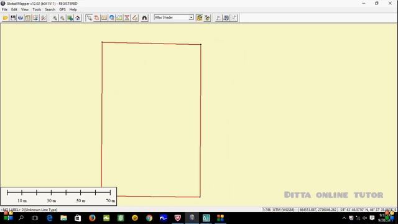
Task: Select the Digitizer pencil tool
Action: pos(135,18)
